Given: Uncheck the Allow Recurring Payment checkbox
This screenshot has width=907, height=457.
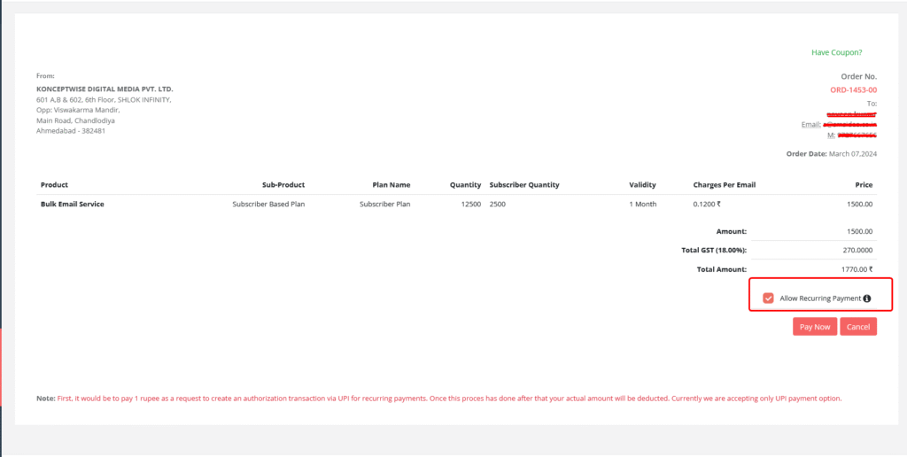Looking at the screenshot, I should [x=768, y=298].
